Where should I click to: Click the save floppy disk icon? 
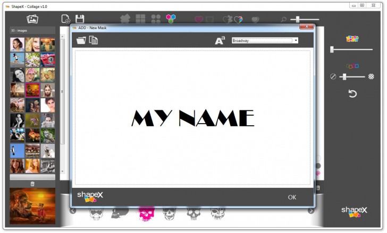pyautogui.click(x=80, y=19)
